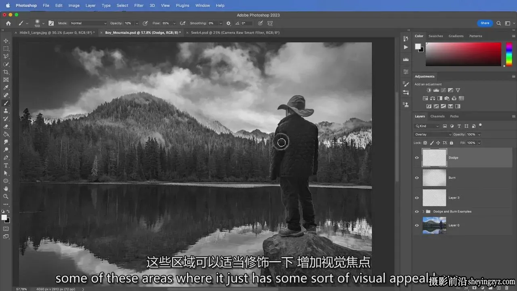This screenshot has height=291, width=517.
Task: Select the Horizontal Type tool
Action: 6,165
